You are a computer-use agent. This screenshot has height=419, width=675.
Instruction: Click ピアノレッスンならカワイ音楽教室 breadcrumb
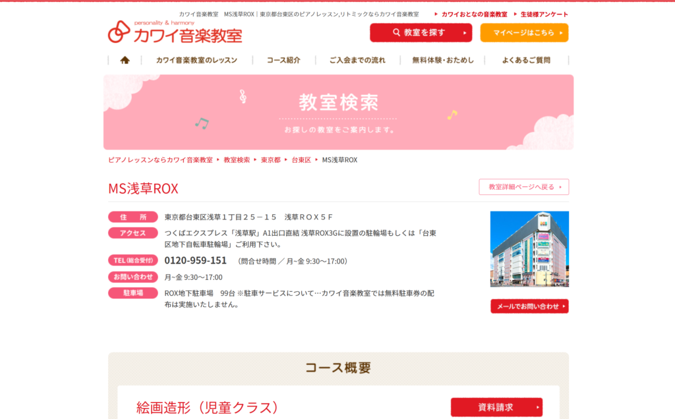(160, 160)
